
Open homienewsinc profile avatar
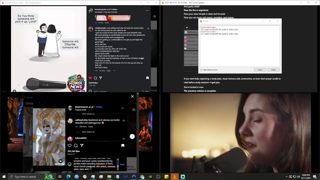pos(91,10)
